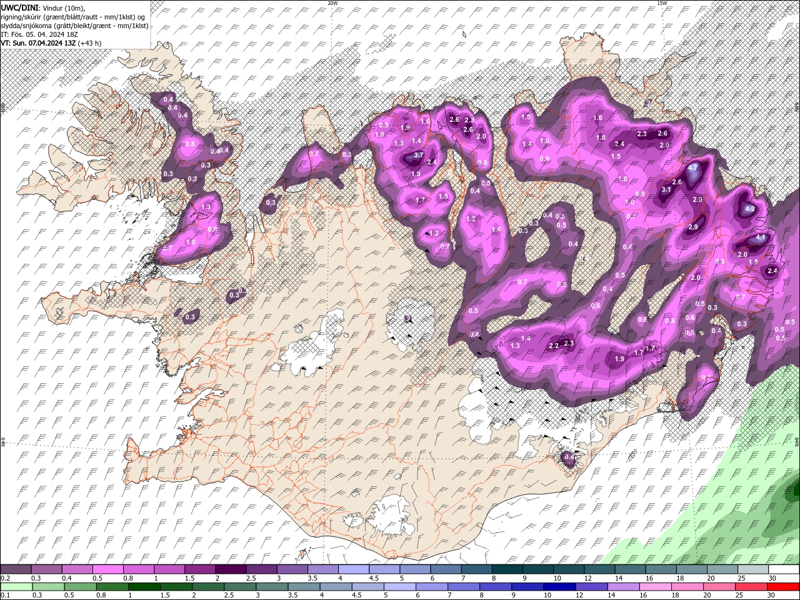Screen dimensions: 800x600
Task: Click the '15W' longitude label
Action: tap(662, 2)
